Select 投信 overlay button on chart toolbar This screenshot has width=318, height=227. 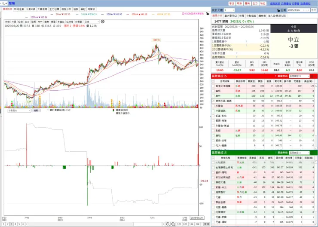tap(21, 21)
